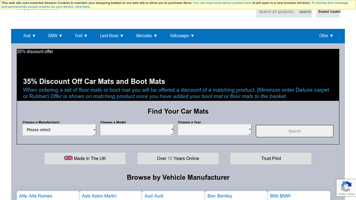This screenshot has width=356, height=200.
Task: Read more about cookies here link
Action: point(222,3)
